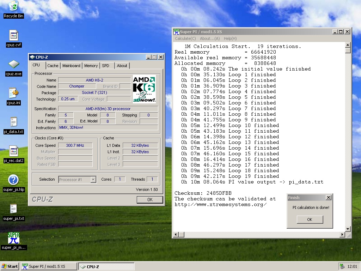Viewport: 361px width, 271px height.
Task: Open the Calculate(C) menu in Super PI
Action: pyautogui.click(x=185, y=38)
